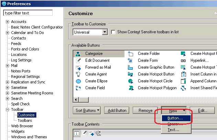Image resolution: width=217 pixels, height=140 pixels.
Task: Select the Create Hotspot Circle icon
Action: click(x=131, y=81)
